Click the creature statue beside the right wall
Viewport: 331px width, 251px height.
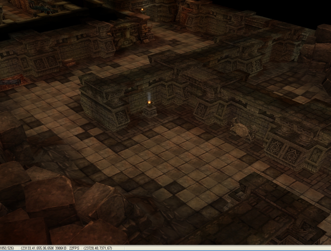coord(241,129)
